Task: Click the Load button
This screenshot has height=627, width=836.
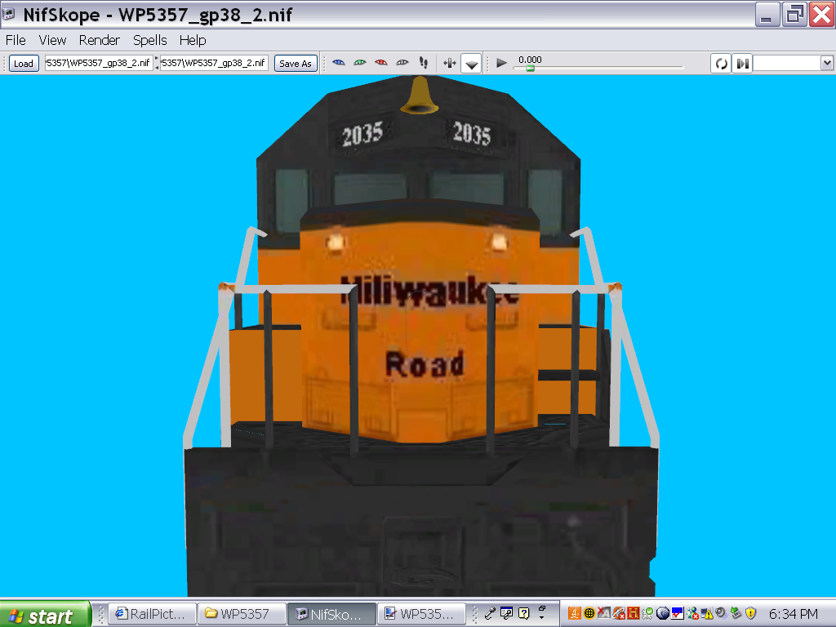Action: pos(24,64)
